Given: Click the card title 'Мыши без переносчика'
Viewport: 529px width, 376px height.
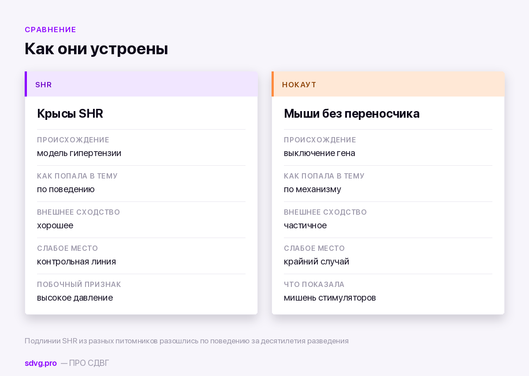Looking at the screenshot, I should (352, 114).
